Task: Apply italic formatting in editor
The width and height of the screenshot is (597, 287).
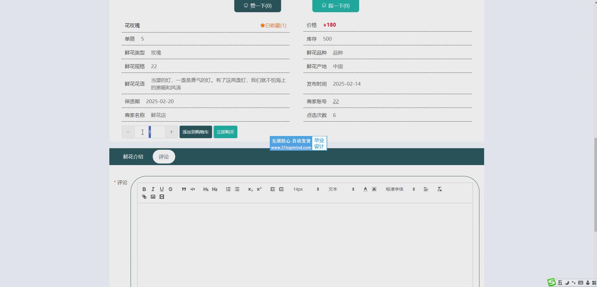Action: [x=153, y=189]
